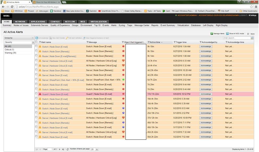Screen dimensions: 259x152
Task: Click View Alert Details toolbar icon
Action: point(50,38)
